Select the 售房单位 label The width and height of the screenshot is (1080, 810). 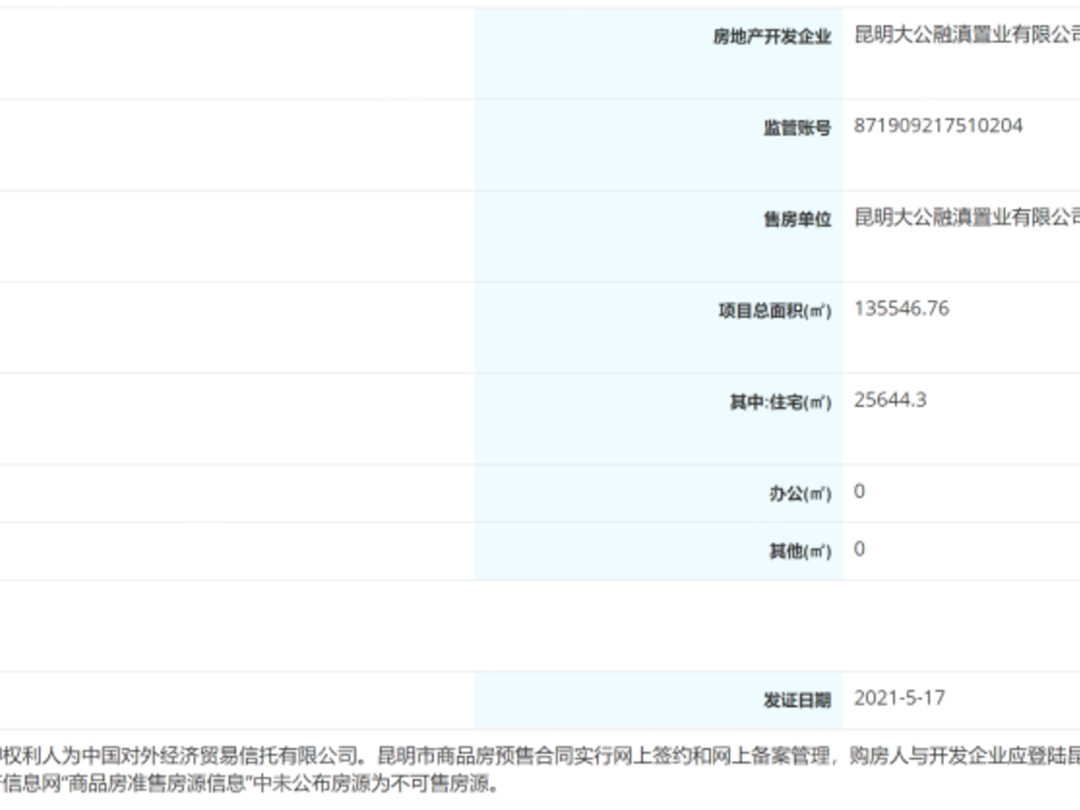point(797,220)
